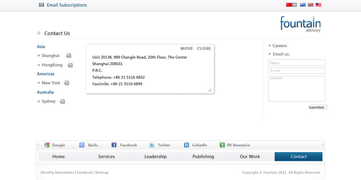This screenshot has width=361, height=180.
Task: Advance social links bar with right arrow
Action: click(323, 145)
